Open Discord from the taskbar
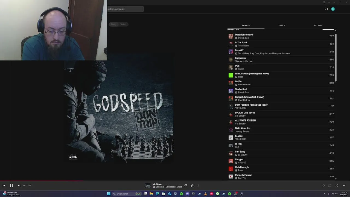Image resolution: width=350 pixels, height=197 pixels. pos(187,194)
